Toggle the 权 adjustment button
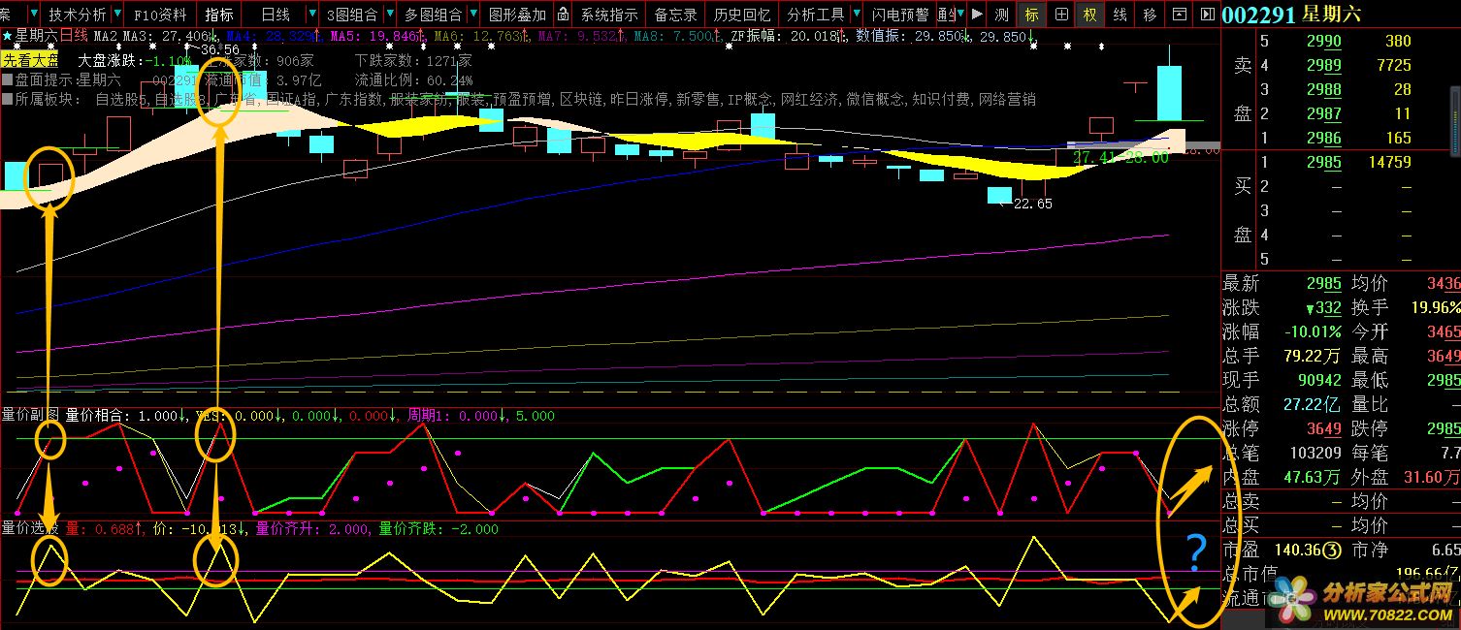1461x630 pixels. coord(1090,15)
